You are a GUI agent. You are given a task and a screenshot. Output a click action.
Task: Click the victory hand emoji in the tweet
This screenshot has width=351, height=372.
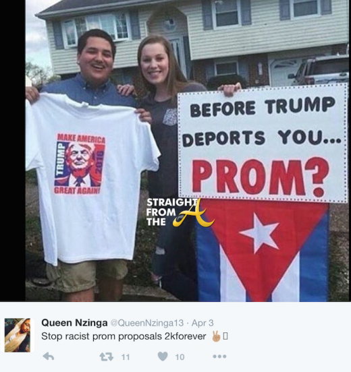[216, 336]
